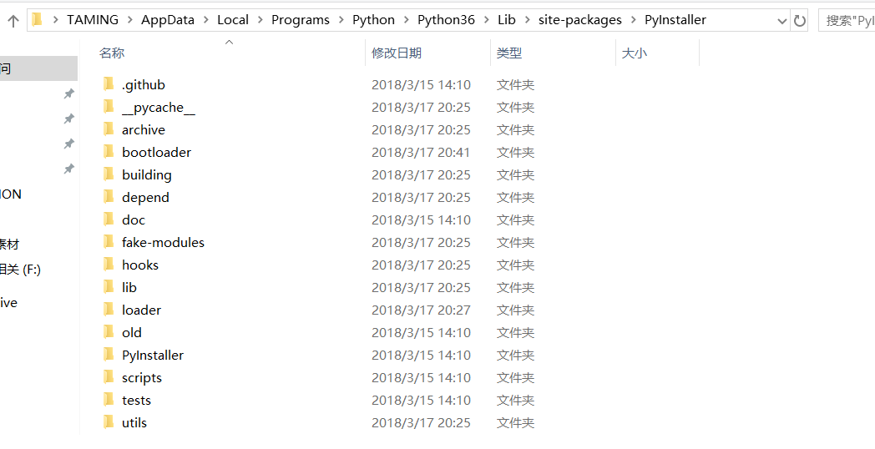Click the search box input field
This screenshot has width=875, height=449.
(847, 21)
